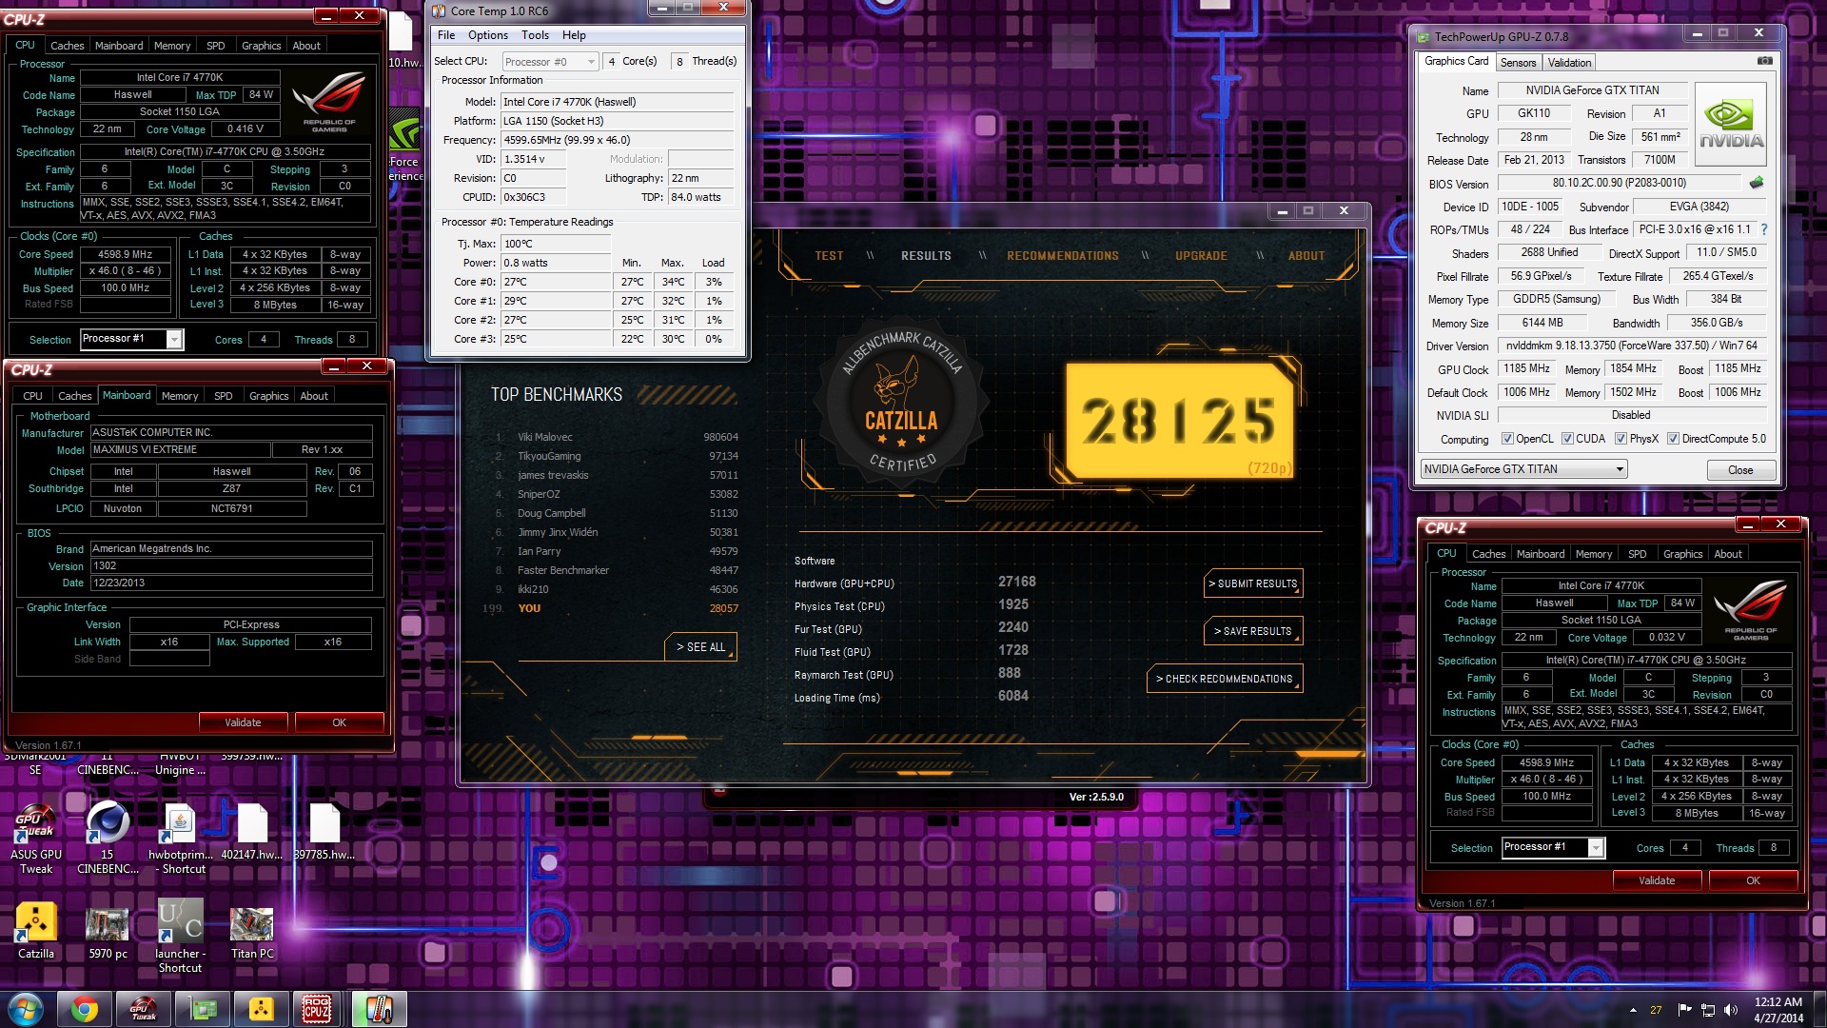The image size is (1827, 1028).
Task: Click the volume speaker tray icon
Action: (1731, 1010)
